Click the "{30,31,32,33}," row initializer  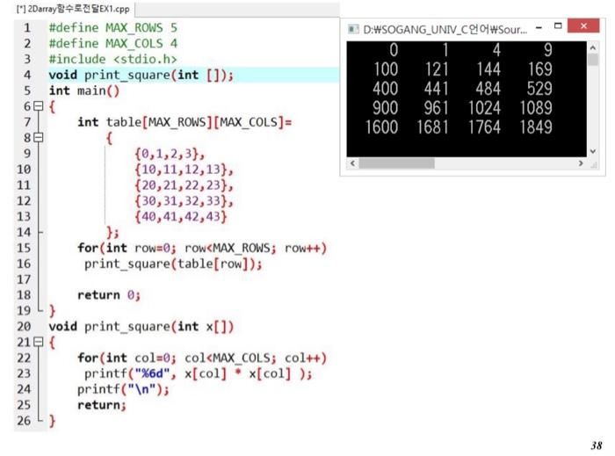click(184, 200)
